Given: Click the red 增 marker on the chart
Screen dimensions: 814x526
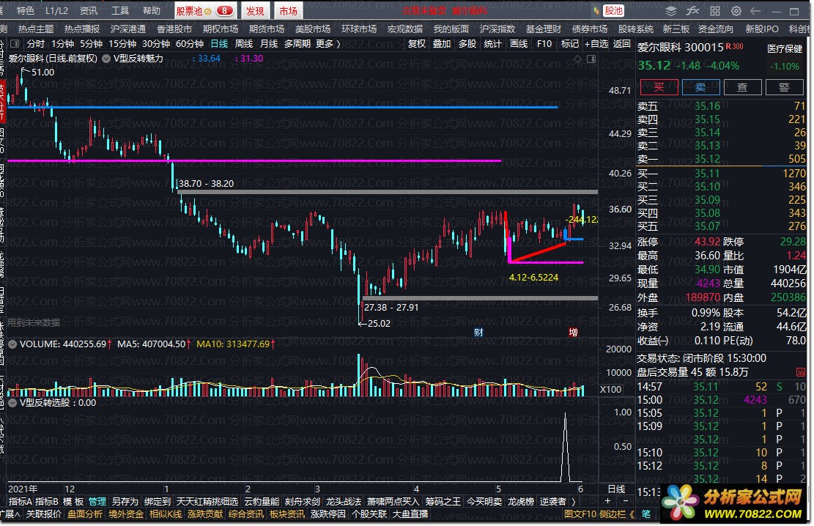Looking at the screenshot, I should tap(573, 333).
